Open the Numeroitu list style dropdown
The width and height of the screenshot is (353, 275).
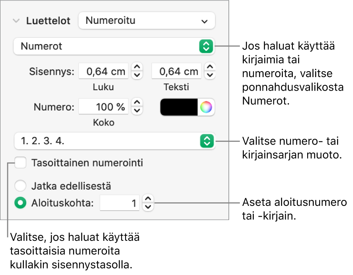[x=147, y=21]
